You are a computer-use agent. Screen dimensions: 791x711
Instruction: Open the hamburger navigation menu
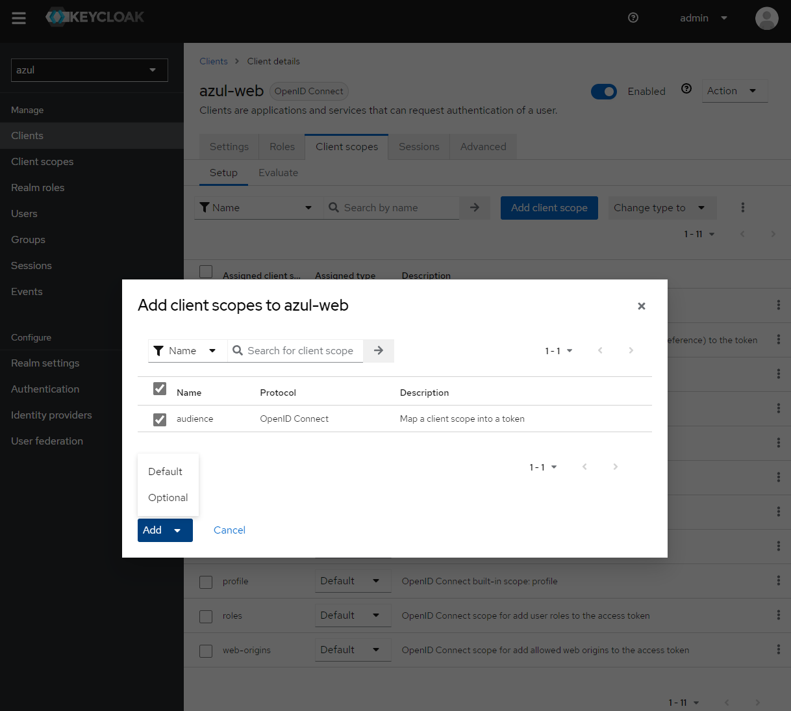(x=18, y=18)
